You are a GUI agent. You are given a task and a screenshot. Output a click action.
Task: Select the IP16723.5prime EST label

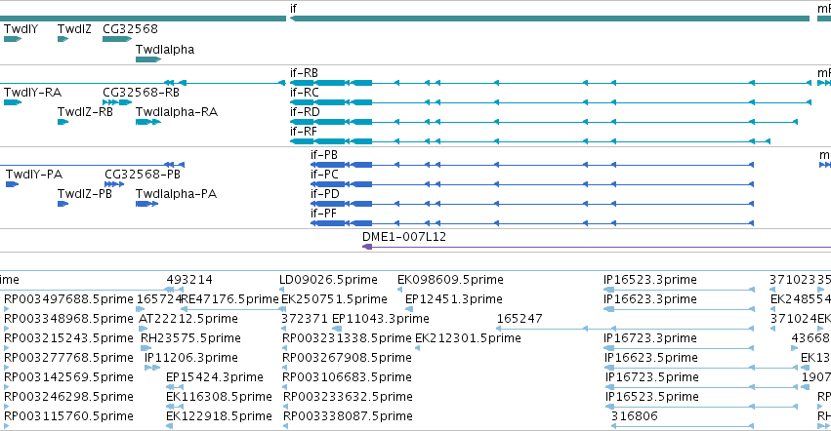(x=652, y=377)
